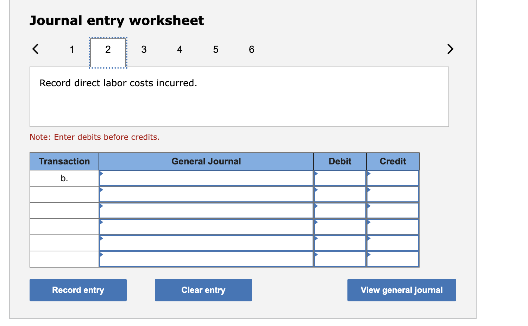
Task: Click the 'Record direct labor costs incurred.' text
Action: [x=118, y=83]
